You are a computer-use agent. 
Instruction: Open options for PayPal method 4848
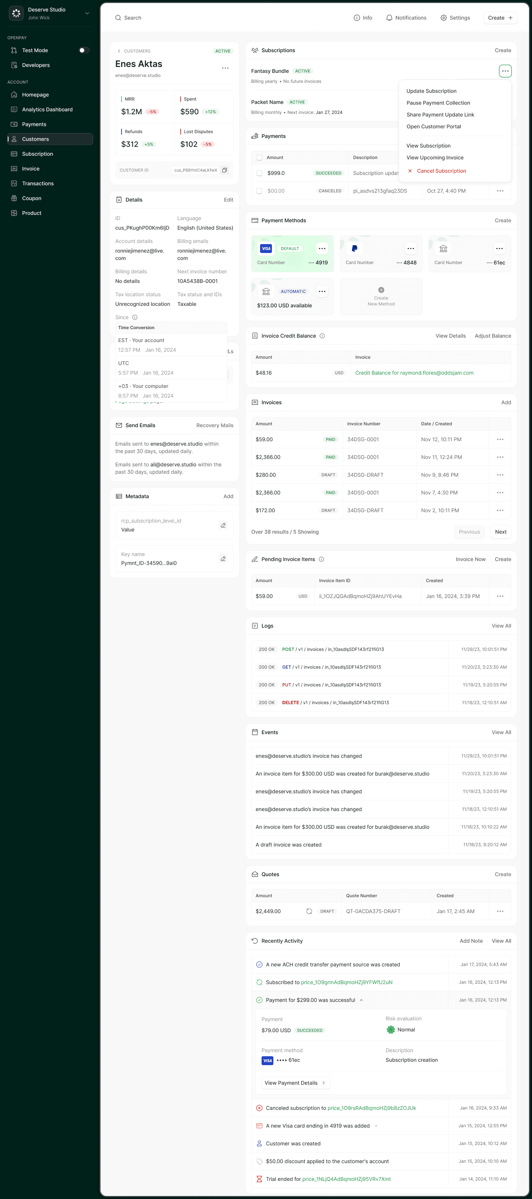[x=410, y=249]
